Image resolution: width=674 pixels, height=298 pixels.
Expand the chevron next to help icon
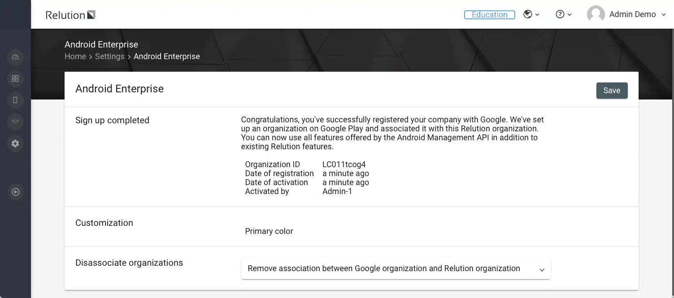coord(570,15)
